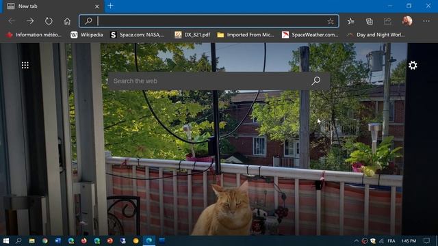Click the address bar search field

(209, 21)
